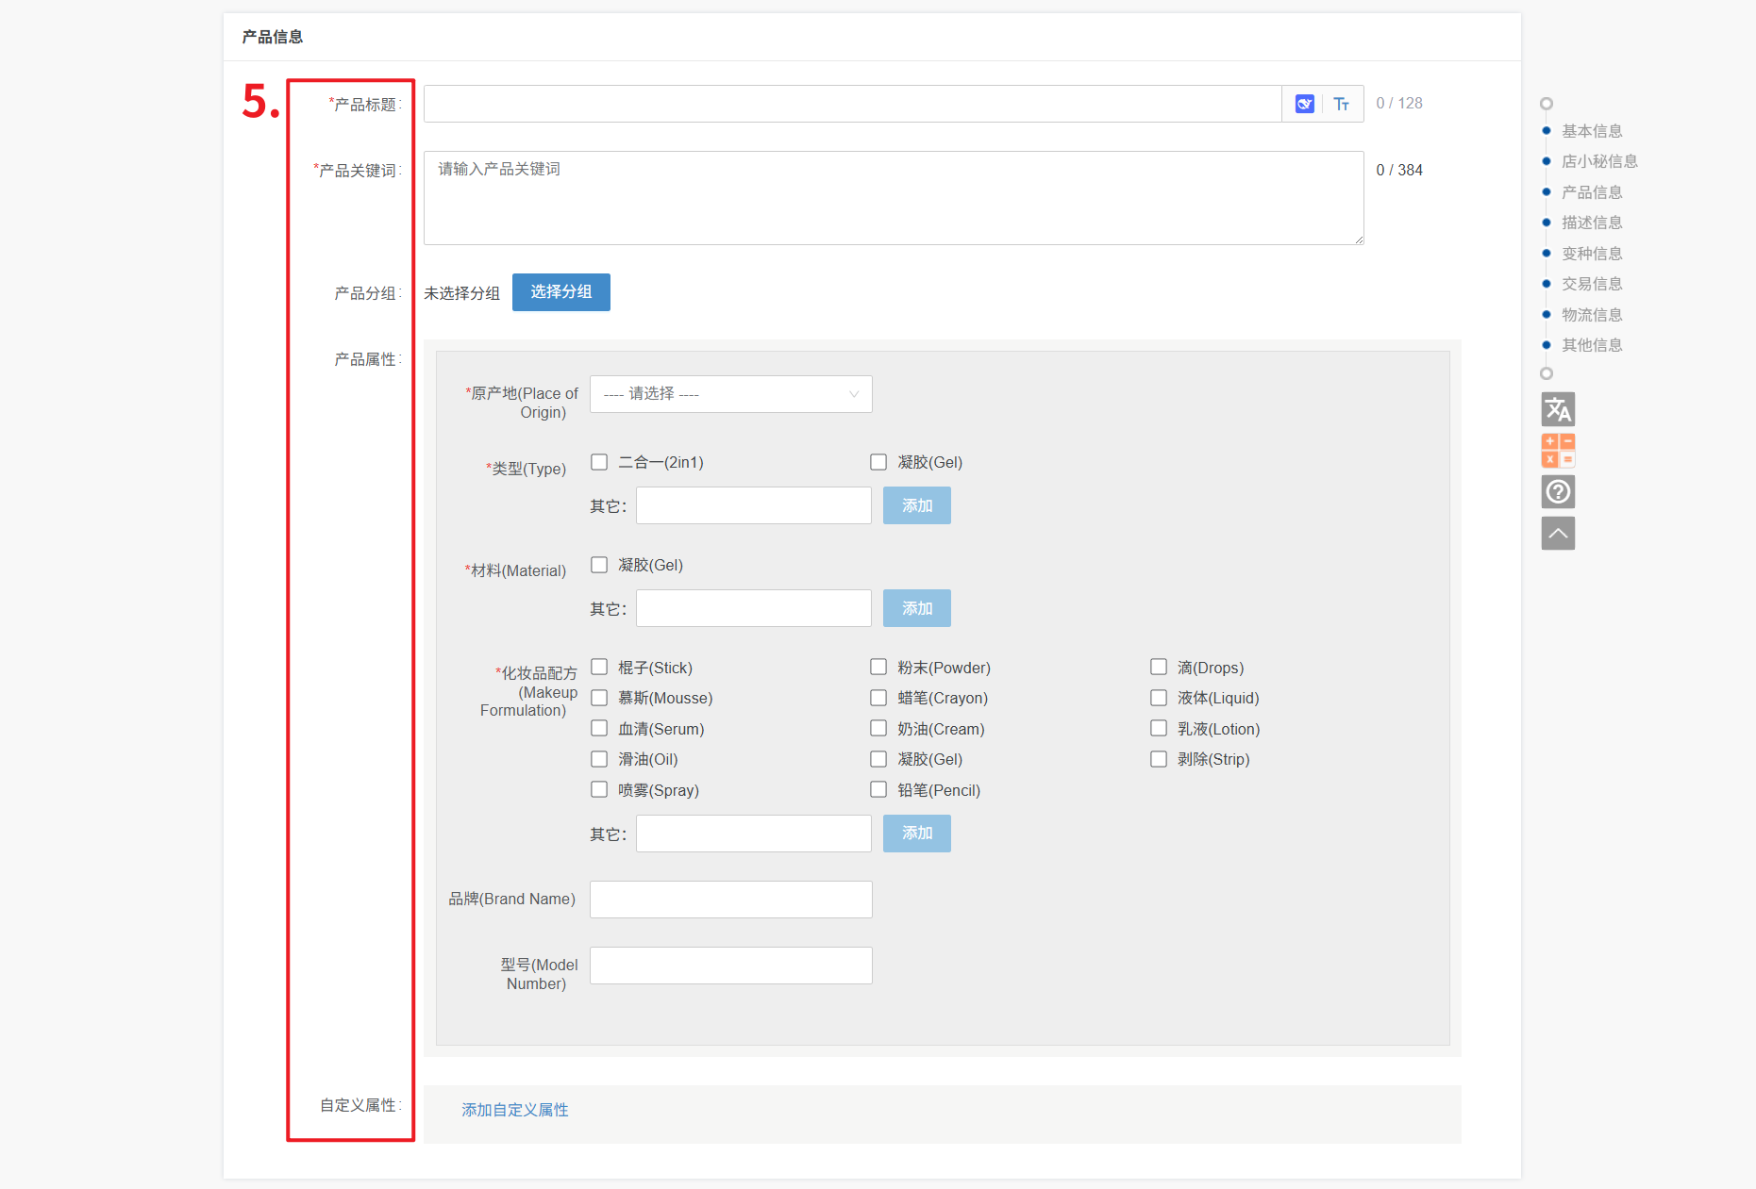The height and width of the screenshot is (1189, 1756).
Task: Tick the 铅笔(Pencil) checkbox
Action: 878,790
